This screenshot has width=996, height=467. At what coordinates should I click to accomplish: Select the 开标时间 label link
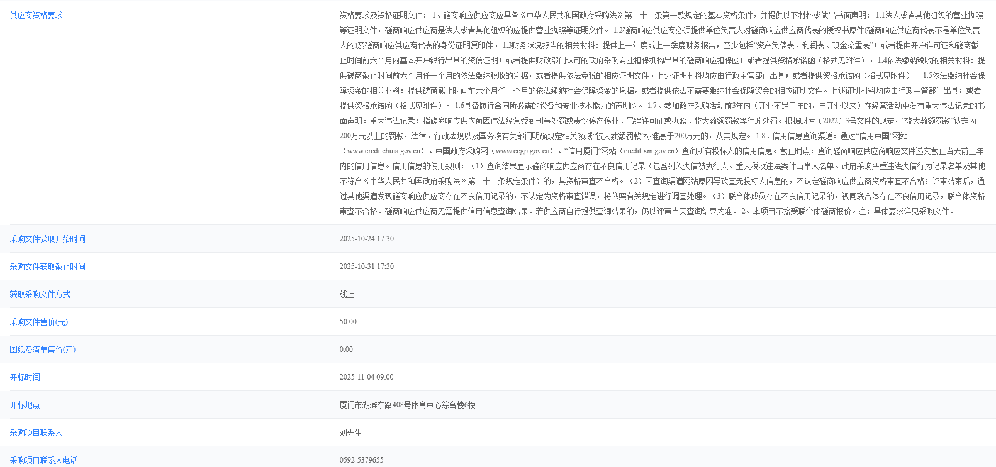point(25,377)
